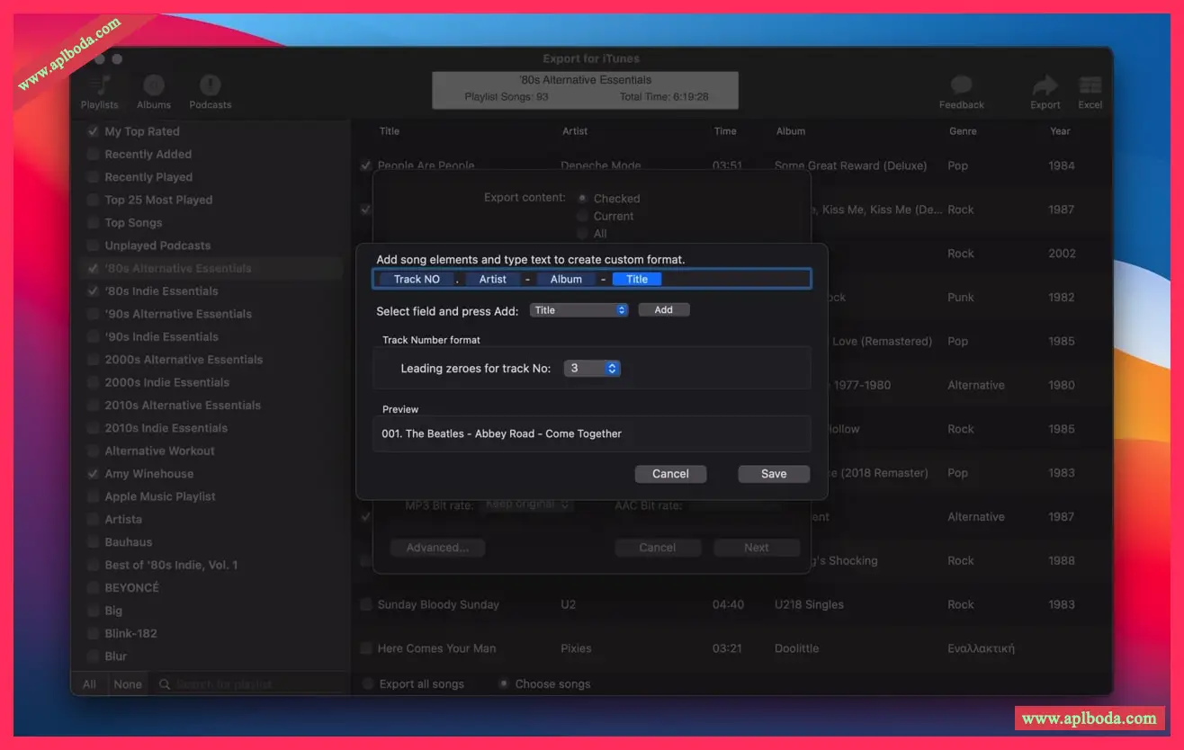Sort songs by the Genre column header
The width and height of the screenshot is (1184, 750).
[x=963, y=131]
